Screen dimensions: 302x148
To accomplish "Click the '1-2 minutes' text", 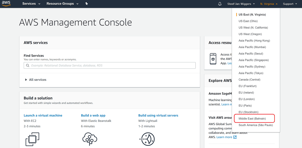I will (147, 126).
